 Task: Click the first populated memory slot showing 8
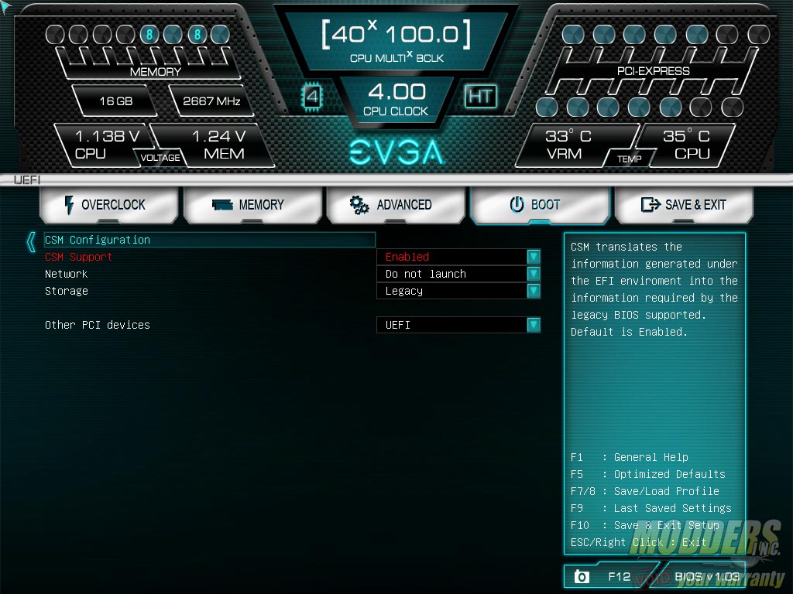tap(149, 34)
